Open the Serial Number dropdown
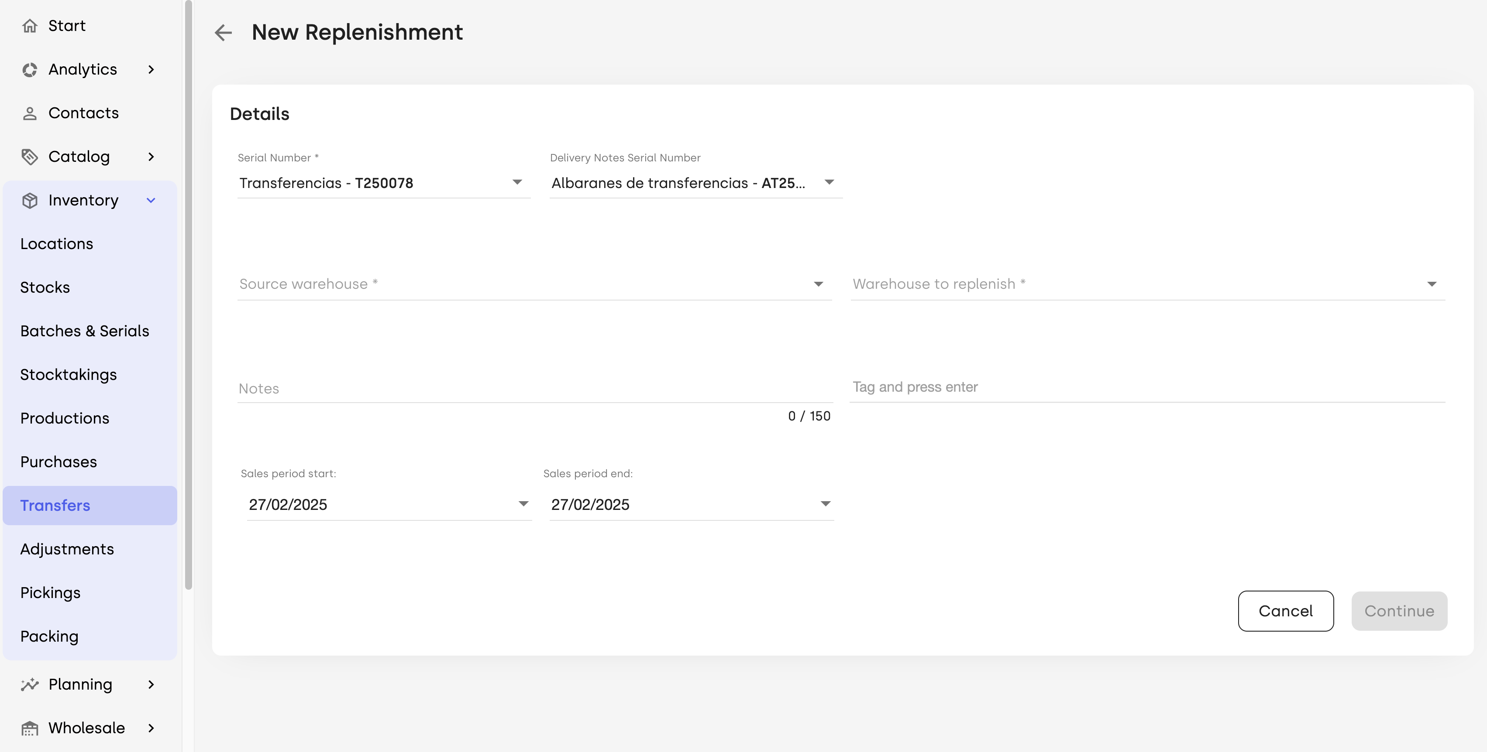The image size is (1487, 752). coord(384,183)
